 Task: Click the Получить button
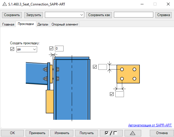click(x=87, y=133)
